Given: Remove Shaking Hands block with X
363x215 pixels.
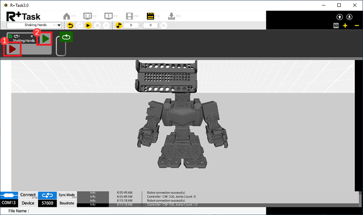Looking at the screenshot, I should [32, 36].
